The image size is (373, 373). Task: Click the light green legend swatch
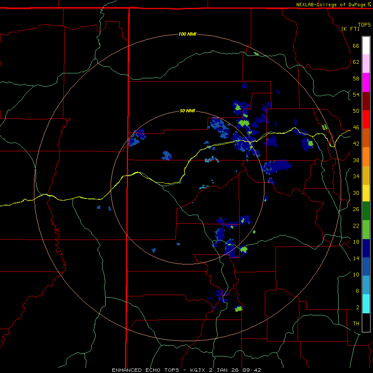[x=366, y=230]
